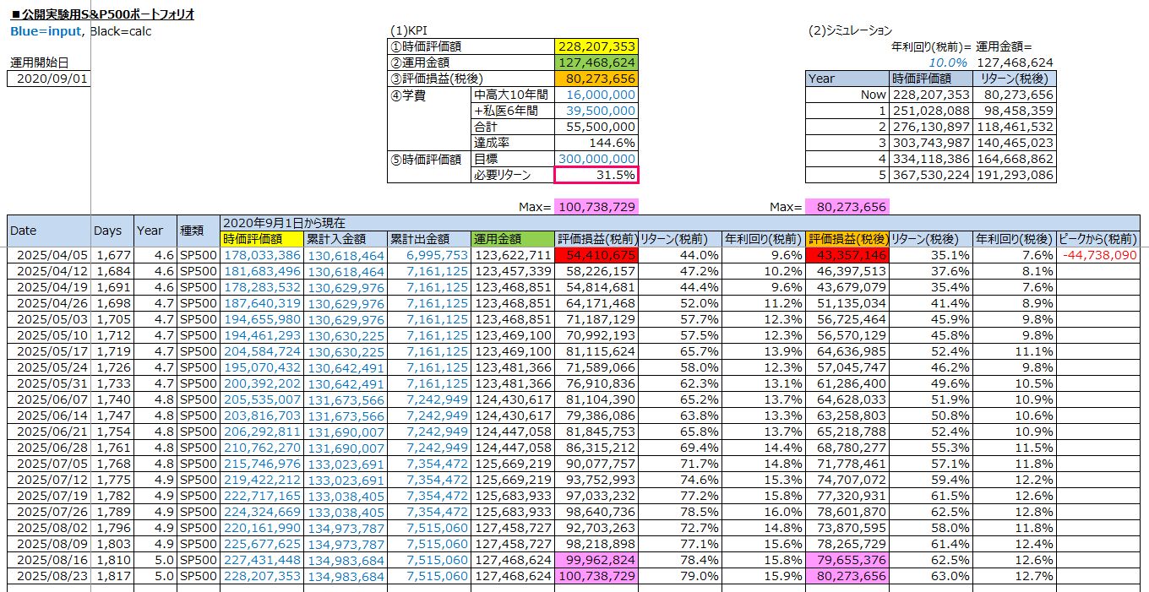This screenshot has height=592, width=1149.
Task: Click the pink Max= cell above 評価損益(税前)
Action: pos(596,207)
